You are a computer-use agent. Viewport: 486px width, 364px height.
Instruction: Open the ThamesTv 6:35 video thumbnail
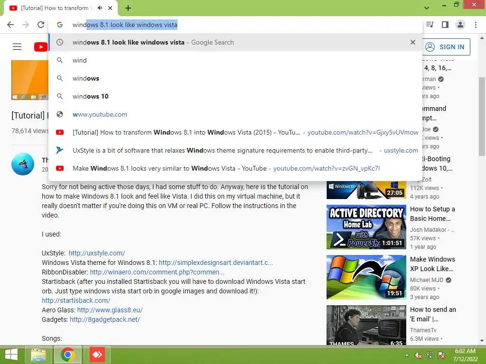click(x=366, y=325)
